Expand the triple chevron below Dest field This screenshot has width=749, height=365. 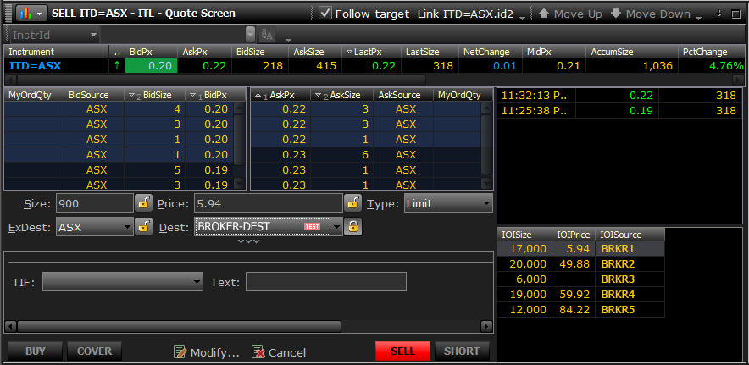pos(248,241)
